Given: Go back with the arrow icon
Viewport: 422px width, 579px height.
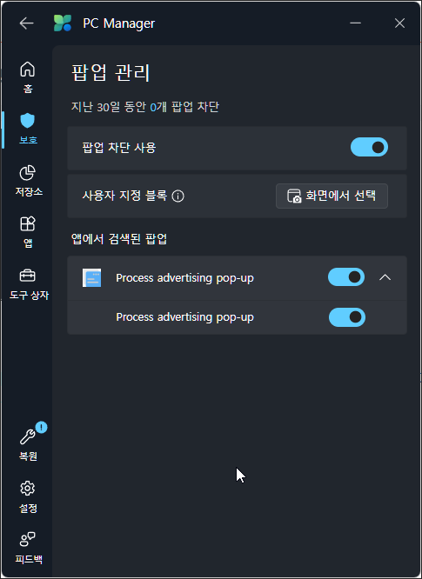Looking at the screenshot, I should tap(27, 23).
